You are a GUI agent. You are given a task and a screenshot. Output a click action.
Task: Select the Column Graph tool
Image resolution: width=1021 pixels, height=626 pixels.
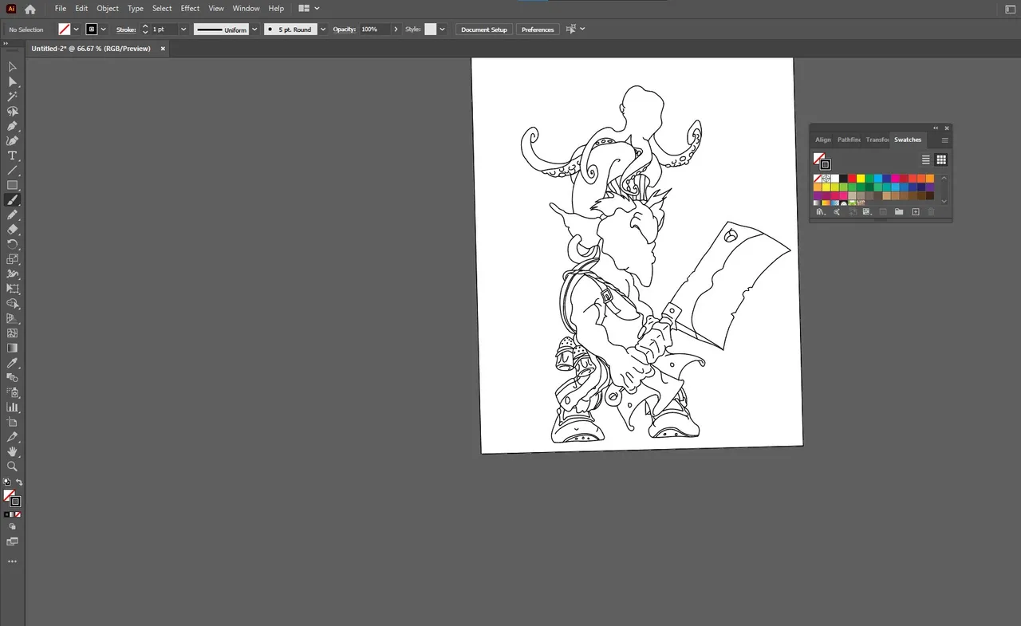pyautogui.click(x=12, y=407)
